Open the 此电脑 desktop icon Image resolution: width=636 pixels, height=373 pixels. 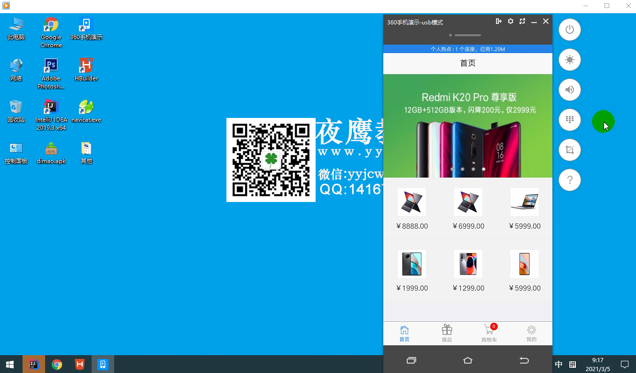pos(16,29)
